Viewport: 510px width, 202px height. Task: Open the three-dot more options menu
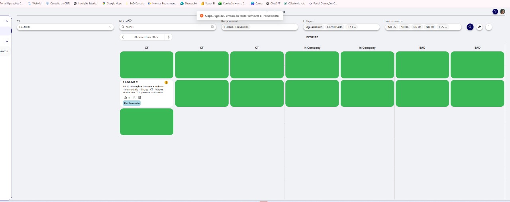489,27
